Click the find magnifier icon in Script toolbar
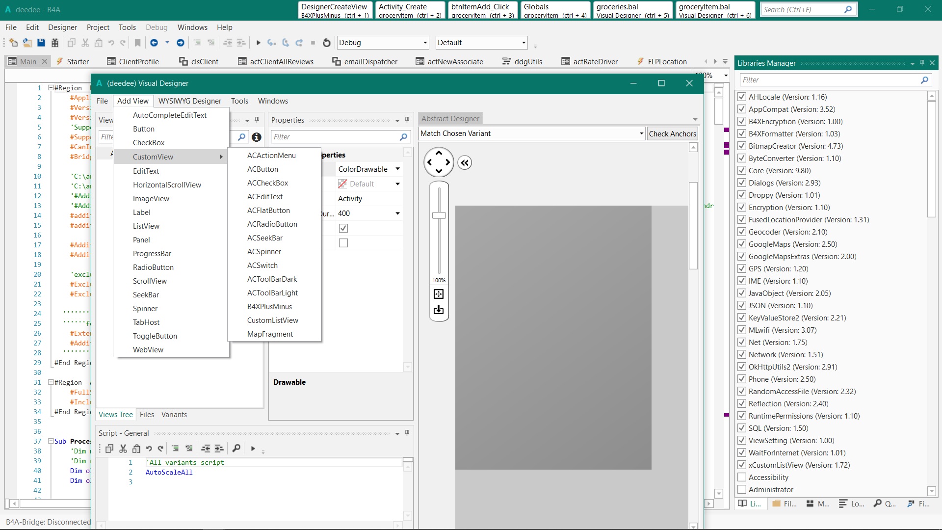Screen dimensions: 942x530 [x=236, y=448]
